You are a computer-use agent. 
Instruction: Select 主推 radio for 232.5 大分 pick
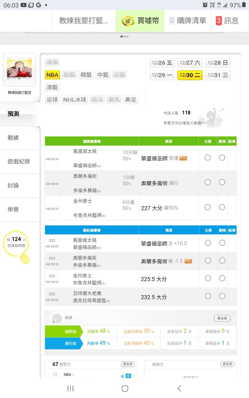[x=208, y=296]
